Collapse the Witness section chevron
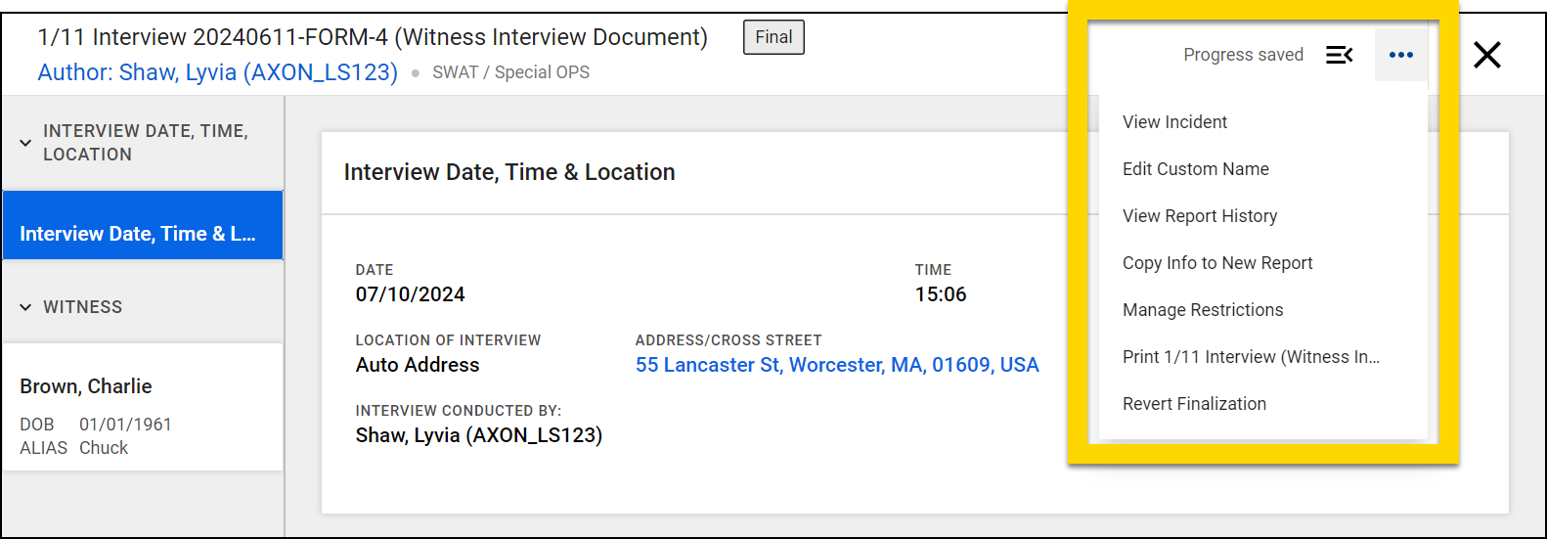This screenshot has height=539, width=1547. [25, 307]
